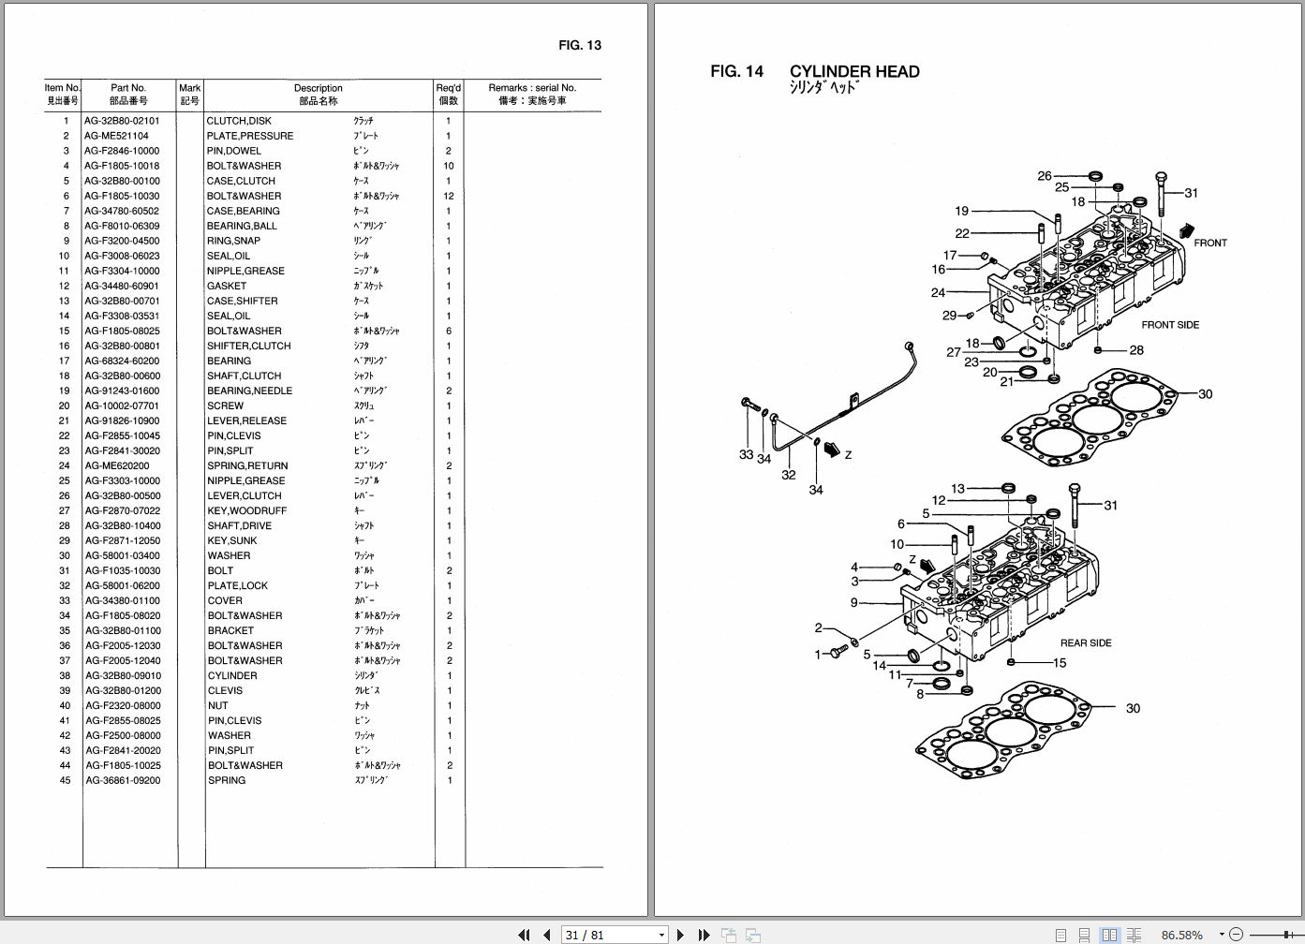Go to the next page
This screenshot has width=1305, height=944.
680,935
